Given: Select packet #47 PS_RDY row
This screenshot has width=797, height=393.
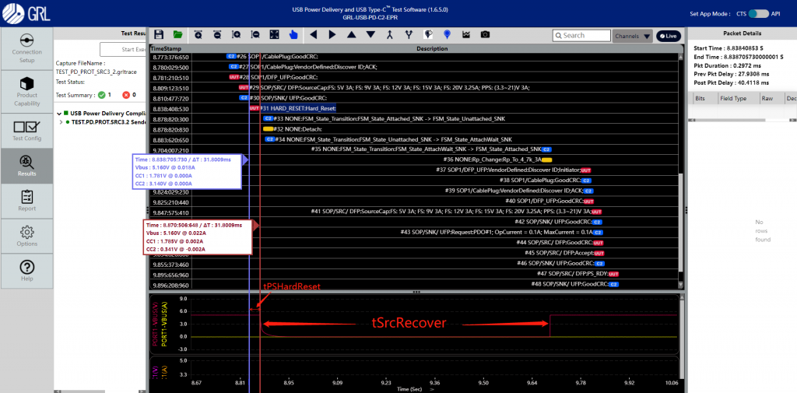Looking at the screenshot, I should coord(414,274).
